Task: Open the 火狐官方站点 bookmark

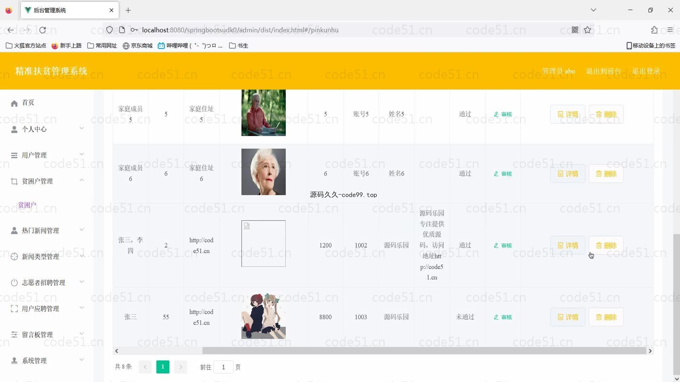Action: (26, 46)
